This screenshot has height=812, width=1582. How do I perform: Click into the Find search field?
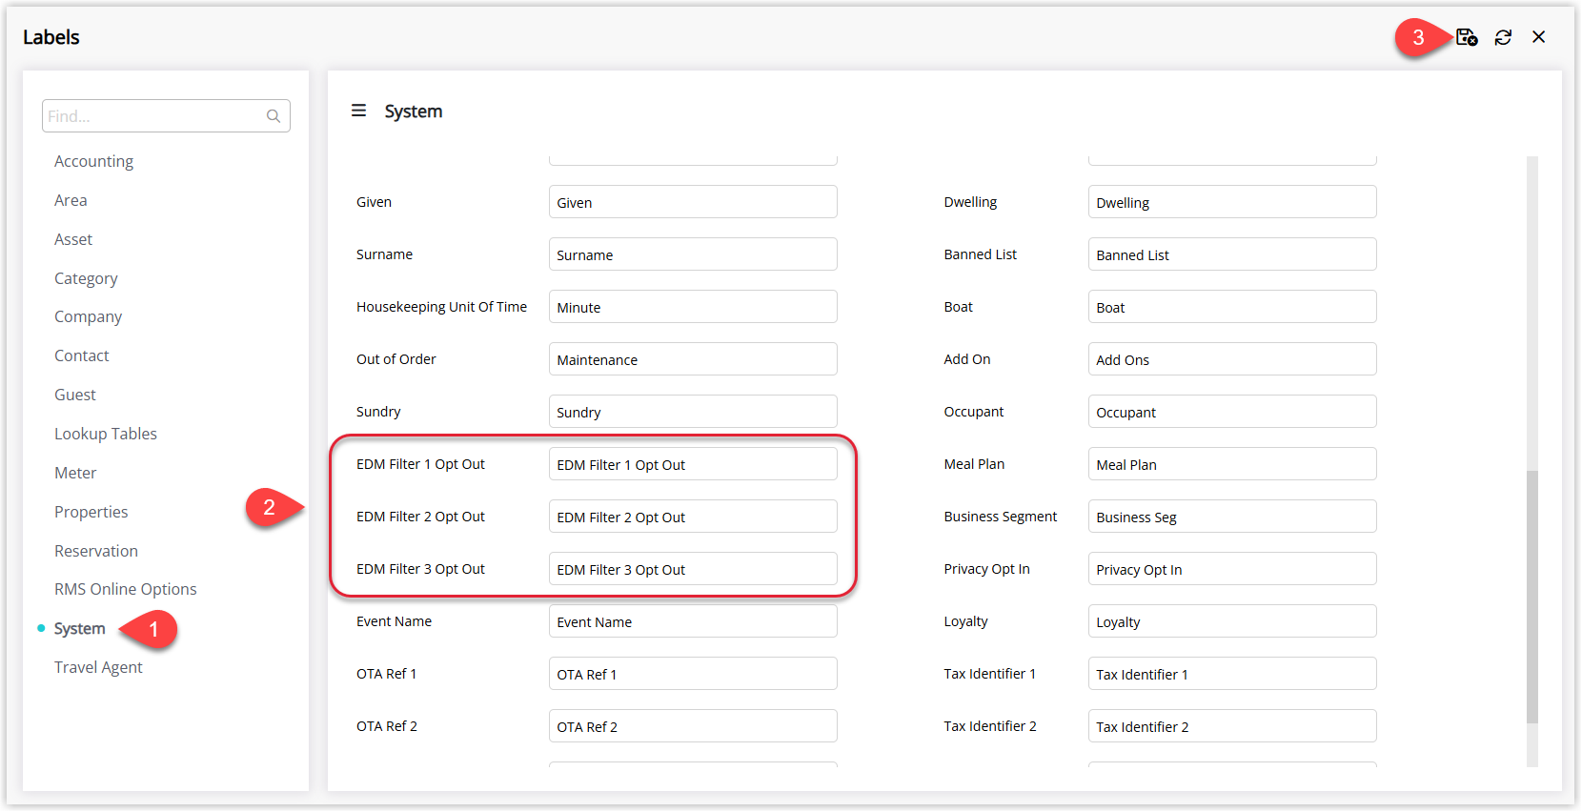(166, 116)
